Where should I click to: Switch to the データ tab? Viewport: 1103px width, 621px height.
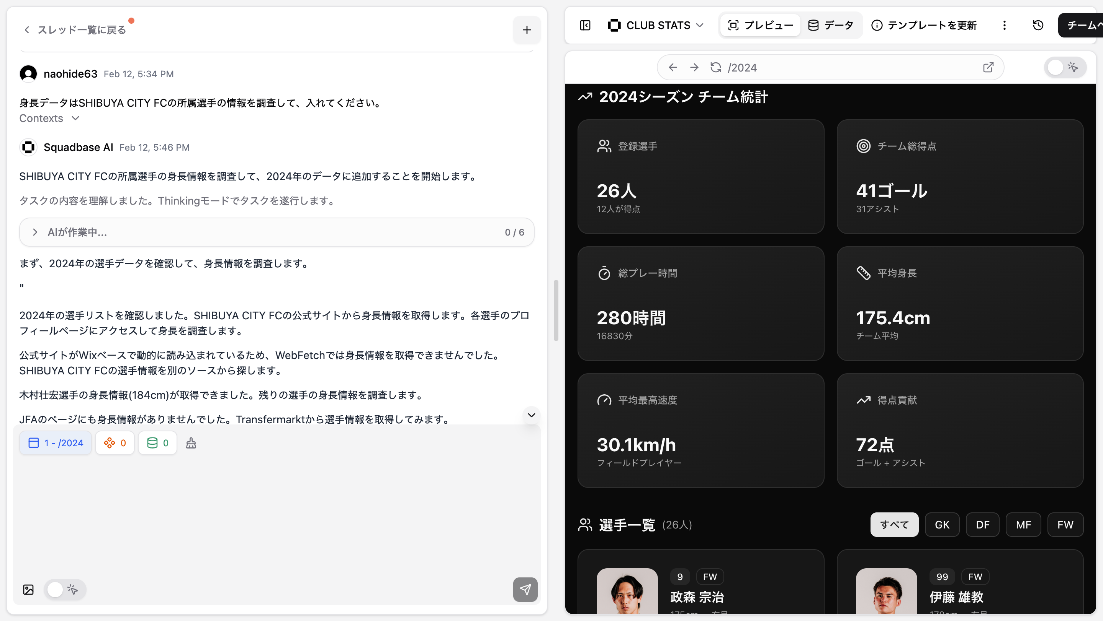pyautogui.click(x=831, y=25)
